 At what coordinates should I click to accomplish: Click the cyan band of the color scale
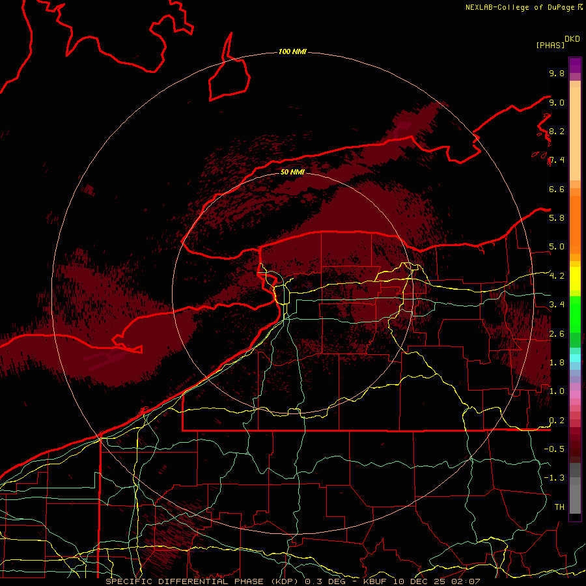(x=575, y=357)
